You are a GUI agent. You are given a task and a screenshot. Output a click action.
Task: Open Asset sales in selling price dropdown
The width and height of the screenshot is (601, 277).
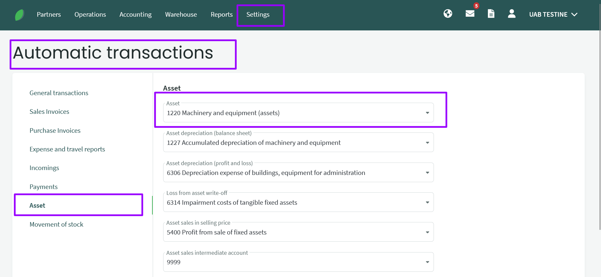point(298,232)
